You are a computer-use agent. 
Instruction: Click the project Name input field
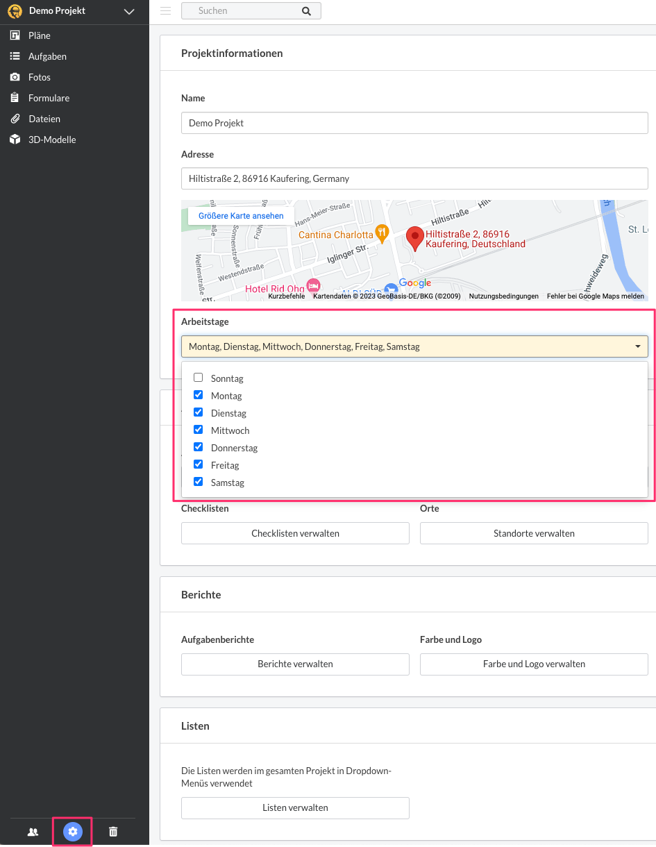(x=414, y=123)
